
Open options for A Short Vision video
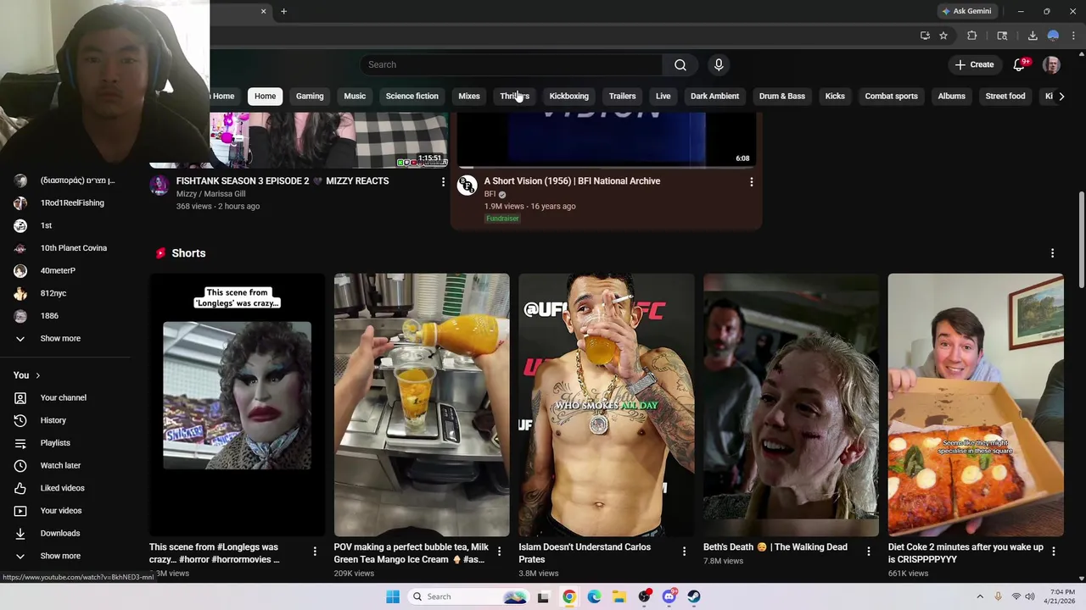[x=751, y=181]
